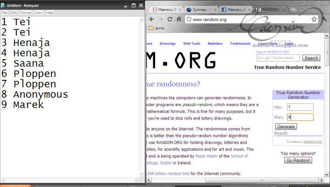Open the Testimonials link
Screen dimensions: 330x187
click(x=241, y=44)
